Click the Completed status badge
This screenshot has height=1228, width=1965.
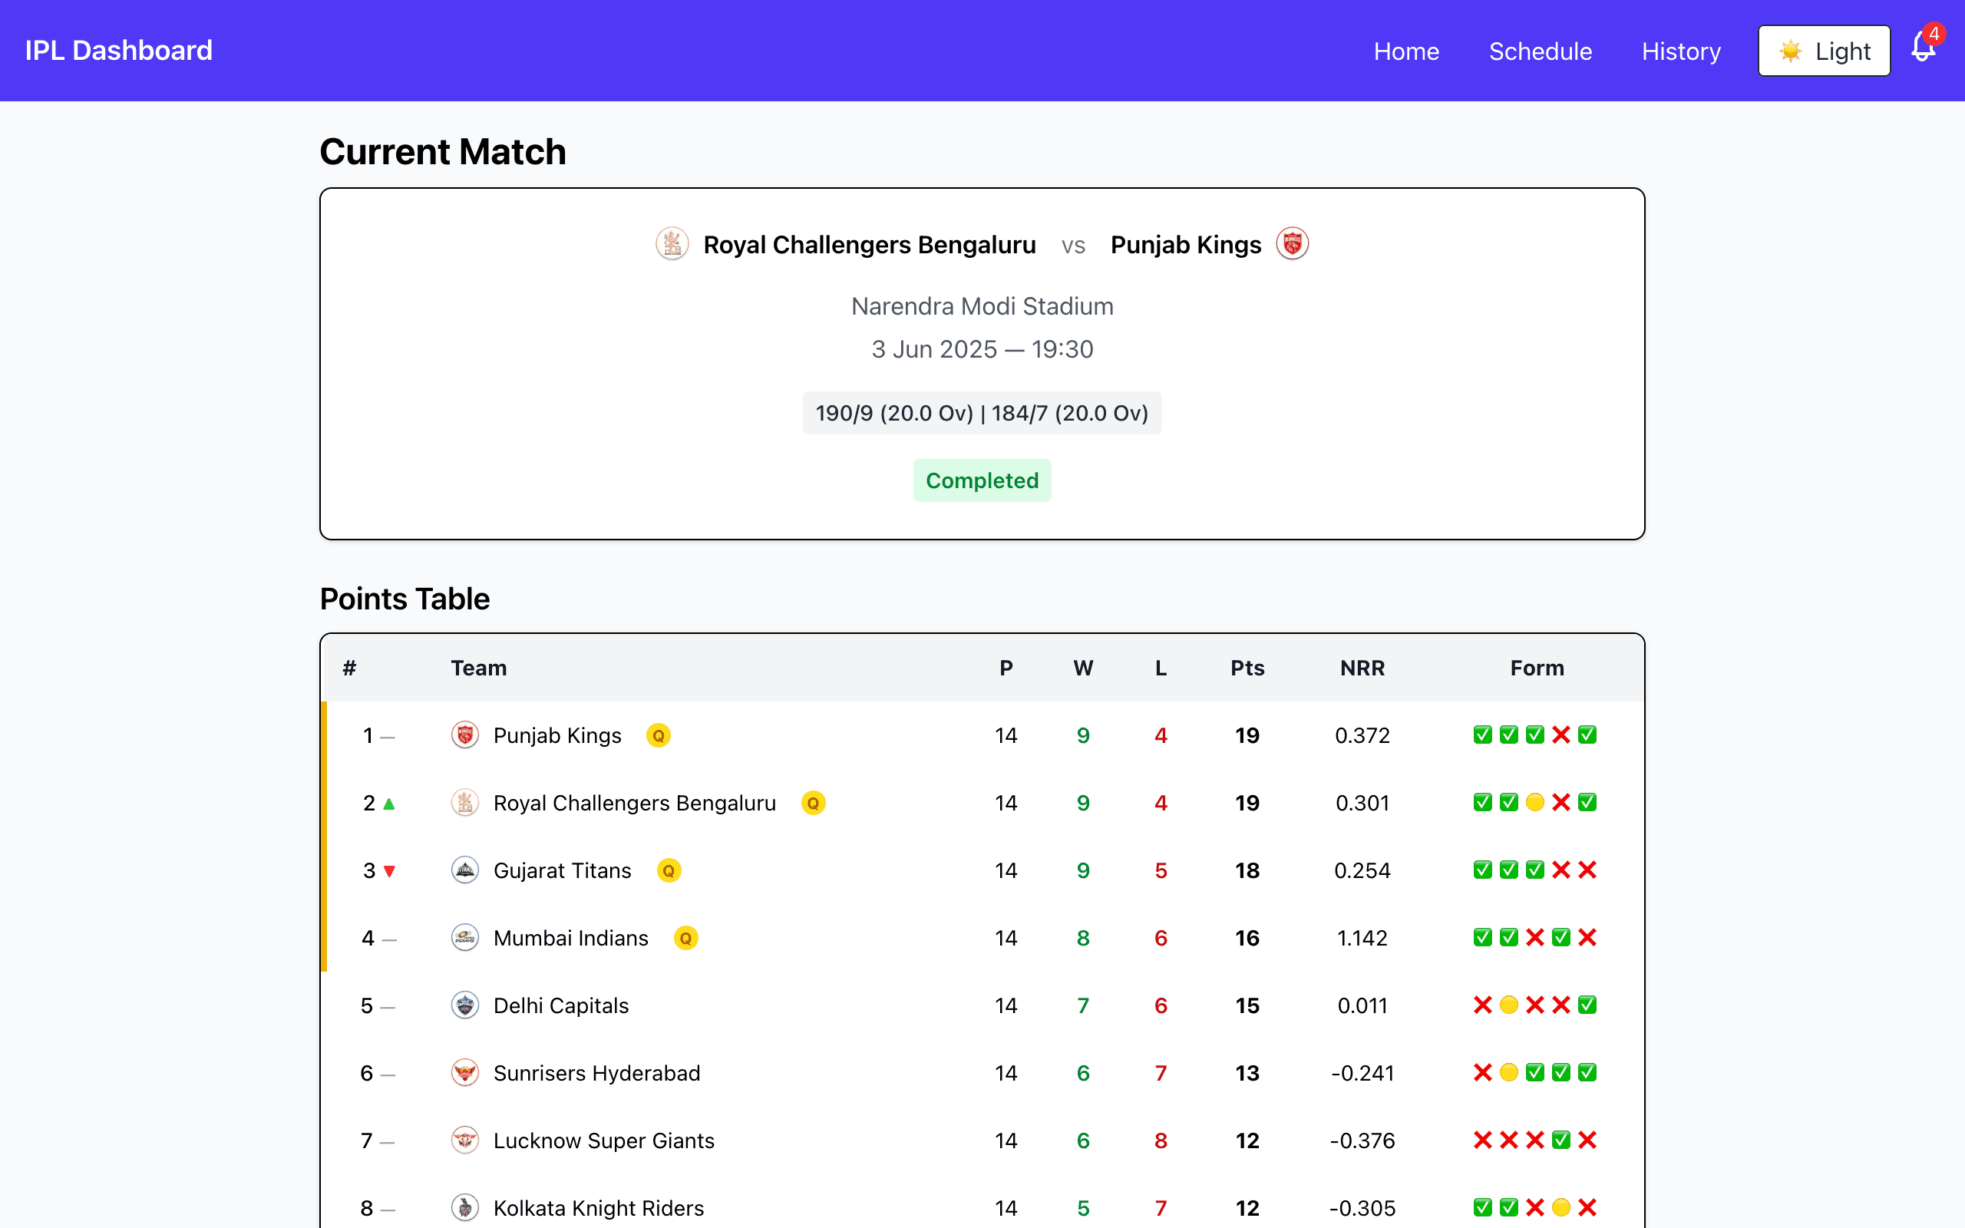coord(982,480)
